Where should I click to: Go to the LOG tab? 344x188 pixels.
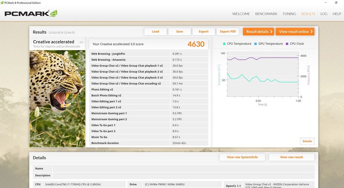(x=324, y=14)
